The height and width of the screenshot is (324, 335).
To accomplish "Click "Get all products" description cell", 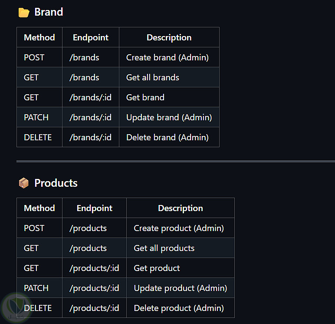I will pyautogui.click(x=164, y=248).
